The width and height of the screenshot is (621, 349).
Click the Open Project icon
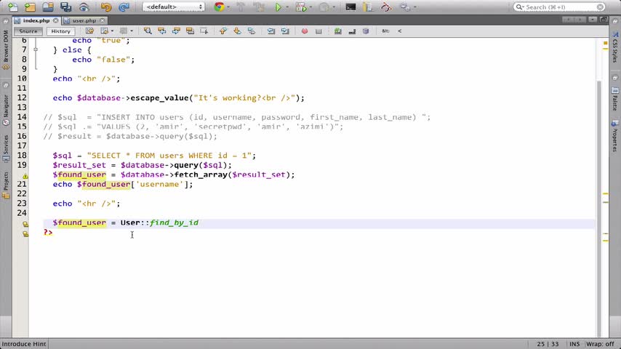[48, 7]
